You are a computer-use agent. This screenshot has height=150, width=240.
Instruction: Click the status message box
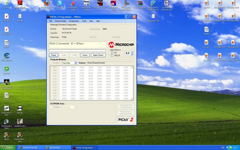[77, 45]
